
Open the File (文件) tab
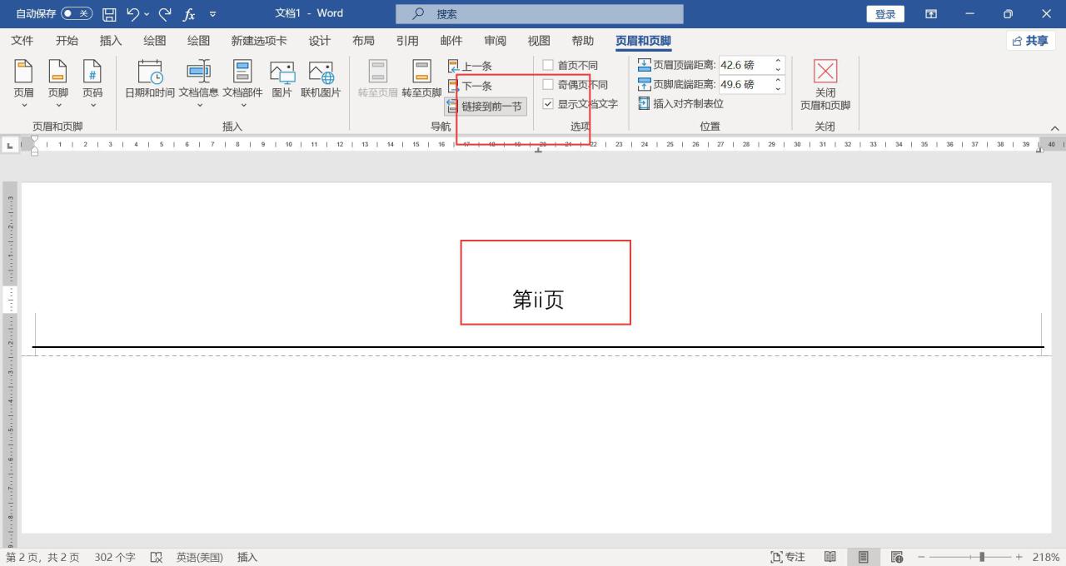pyautogui.click(x=22, y=41)
